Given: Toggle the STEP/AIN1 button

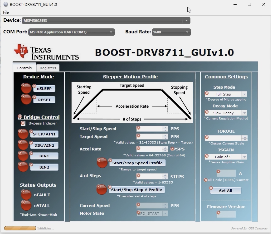Looking at the screenshot, I should tap(44, 134).
